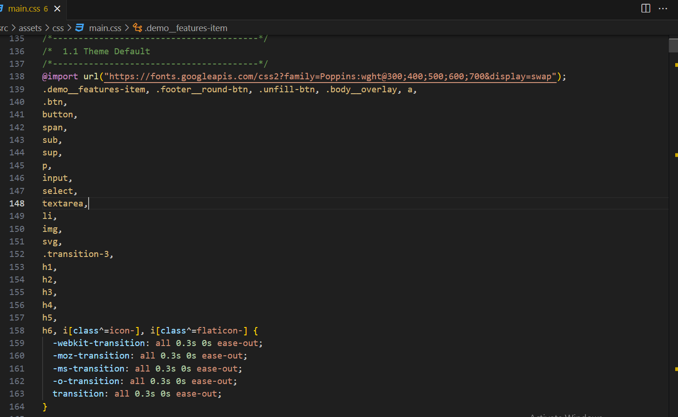This screenshot has width=678, height=417.
Task: Click the select selector on line 147
Action: point(58,191)
